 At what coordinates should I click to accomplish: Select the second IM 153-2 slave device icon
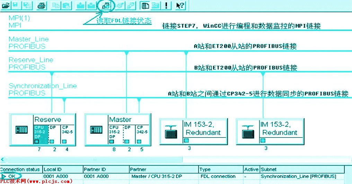pos(248,132)
